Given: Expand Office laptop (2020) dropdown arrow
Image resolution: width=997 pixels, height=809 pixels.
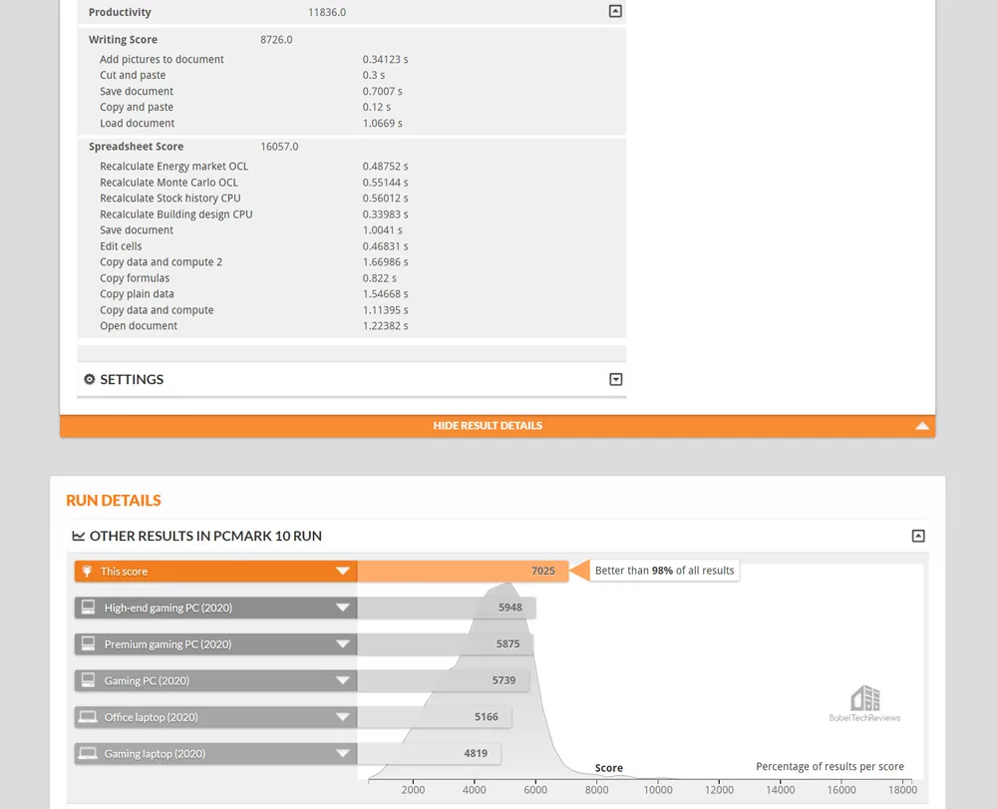Looking at the screenshot, I should [x=343, y=717].
